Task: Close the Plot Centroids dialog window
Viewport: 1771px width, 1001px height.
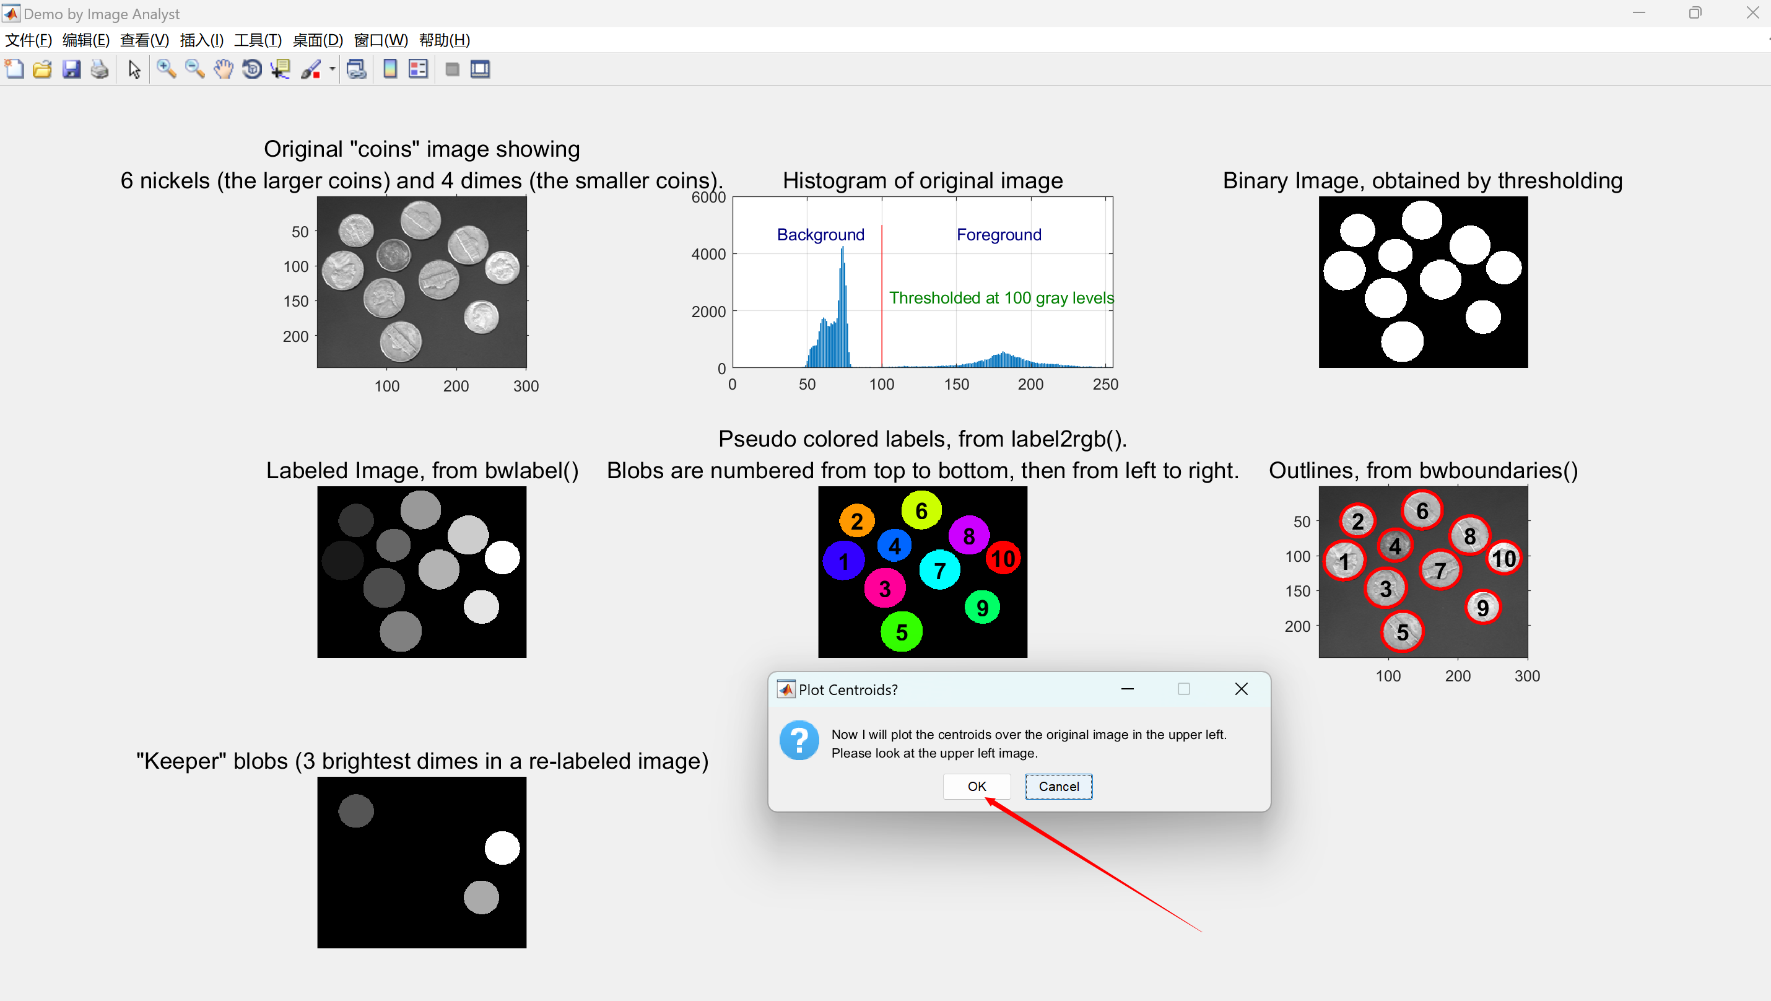Action: 1241,689
